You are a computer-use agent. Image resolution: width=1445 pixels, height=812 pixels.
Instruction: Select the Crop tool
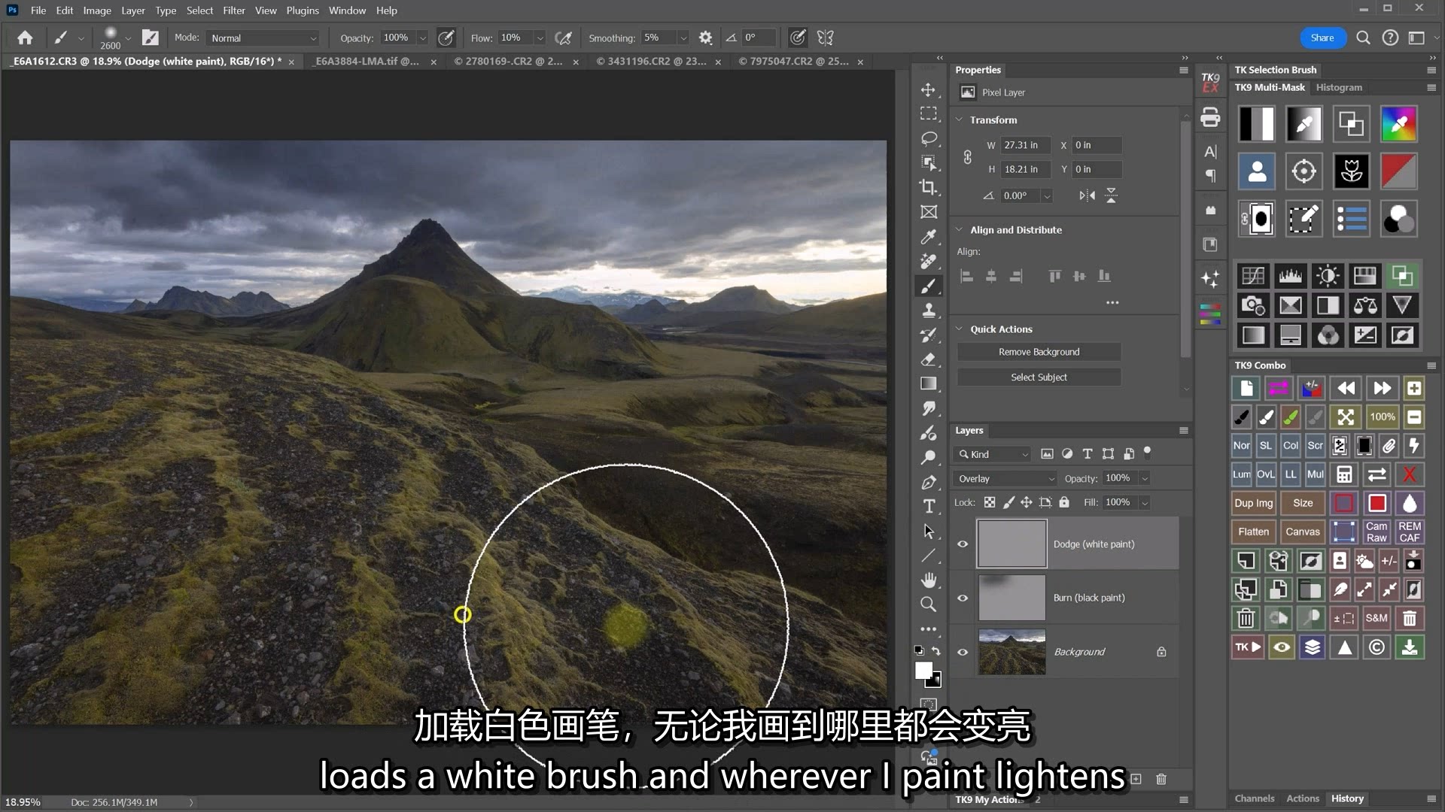929,187
